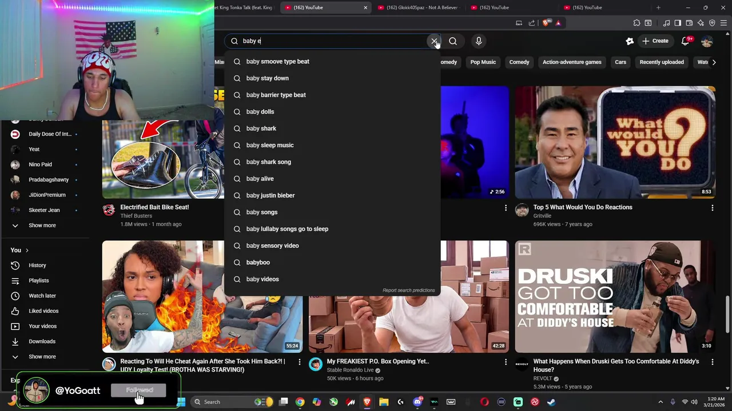Open the Gritville channel name link
Screen dimensions: 732x411
coord(542,216)
